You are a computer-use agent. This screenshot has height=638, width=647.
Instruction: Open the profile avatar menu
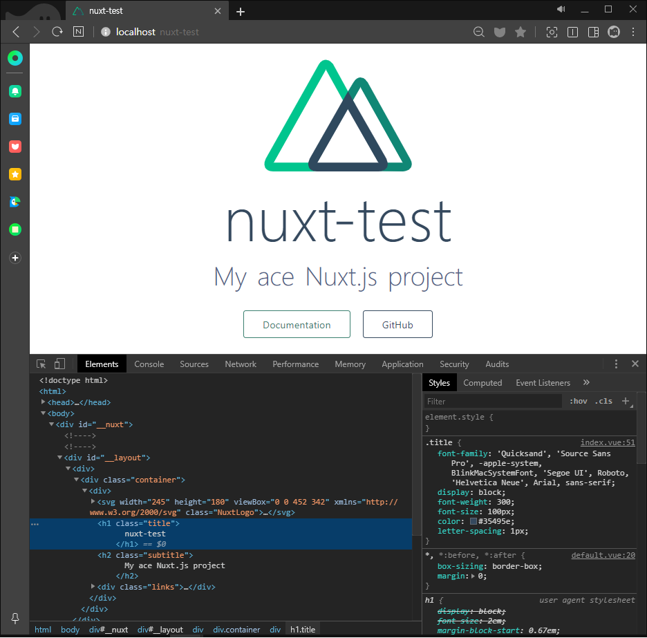(x=614, y=32)
